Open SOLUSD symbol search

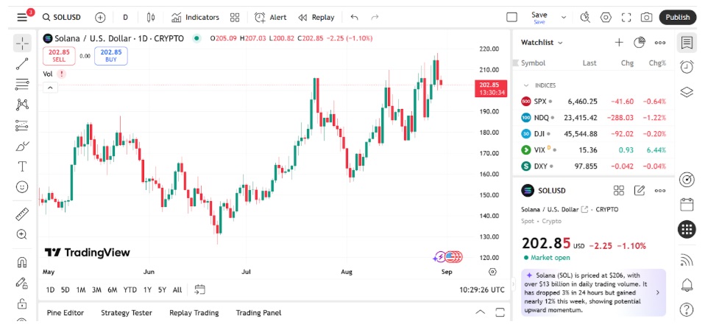[x=62, y=18]
